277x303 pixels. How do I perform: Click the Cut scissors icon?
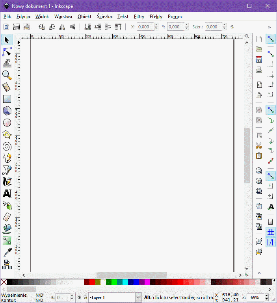click(259, 145)
